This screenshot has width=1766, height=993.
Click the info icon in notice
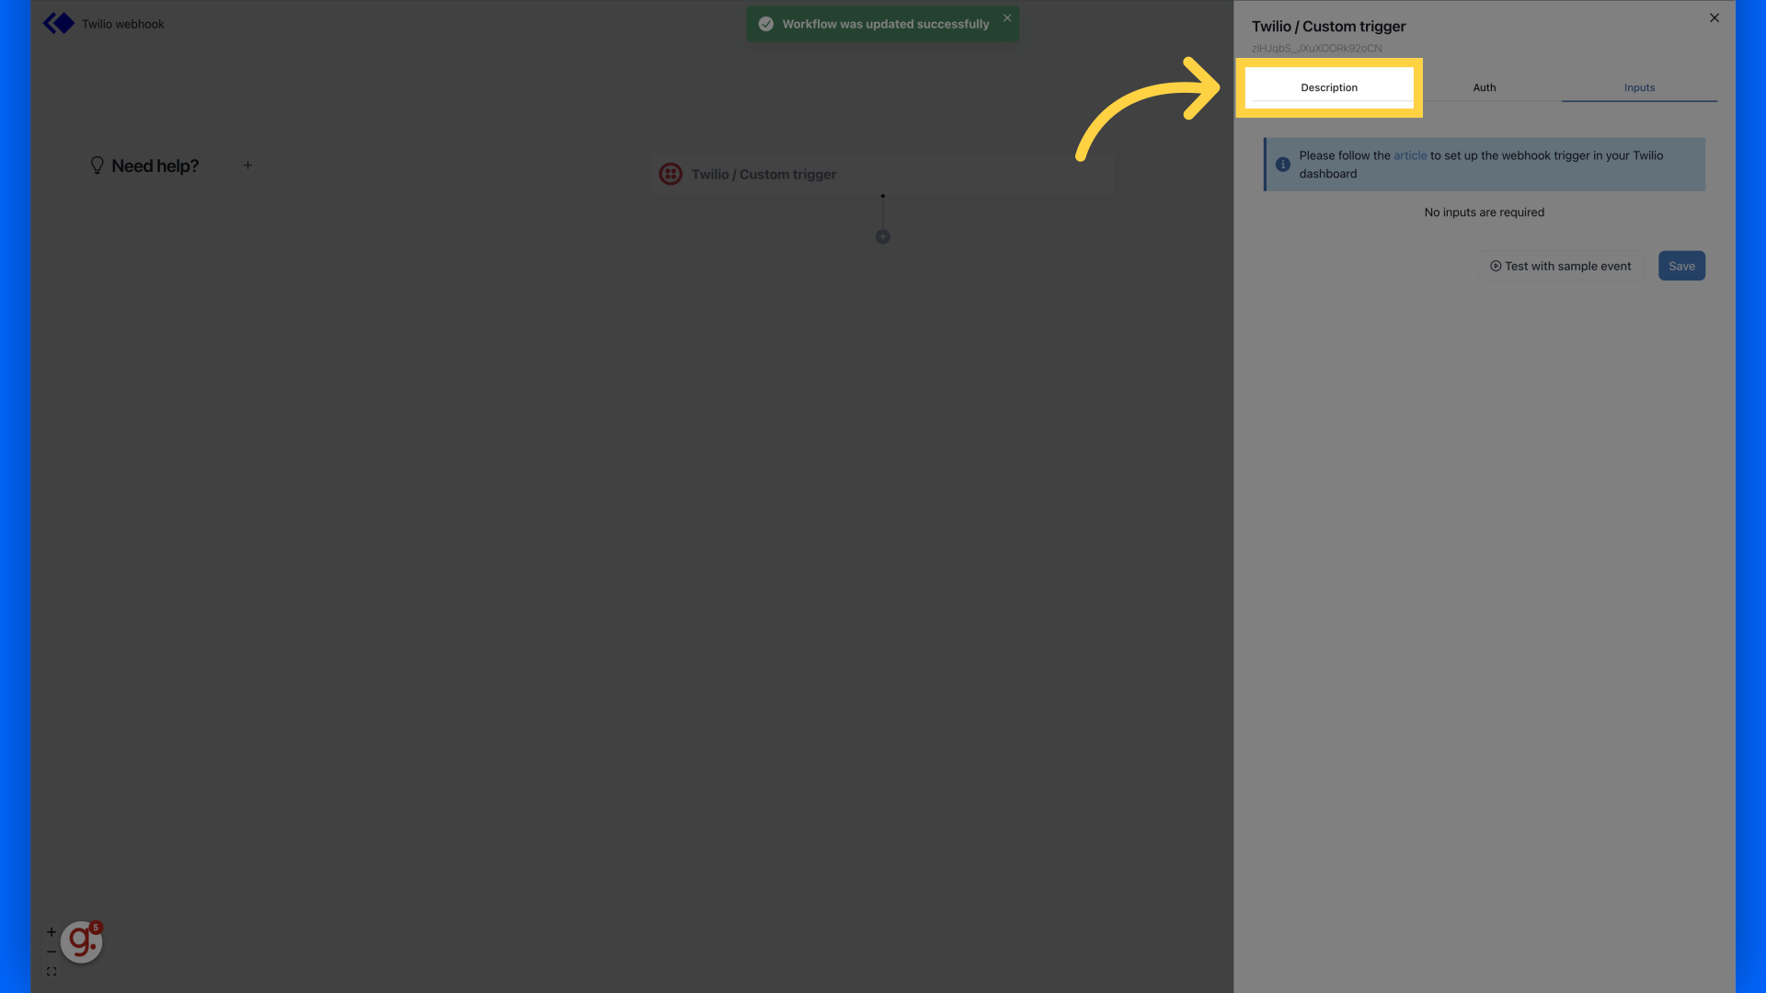pos(1282,165)
